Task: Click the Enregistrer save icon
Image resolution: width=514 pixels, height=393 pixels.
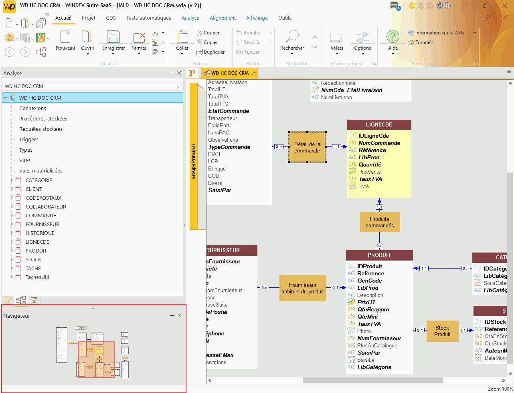Action: coord(113,37)
